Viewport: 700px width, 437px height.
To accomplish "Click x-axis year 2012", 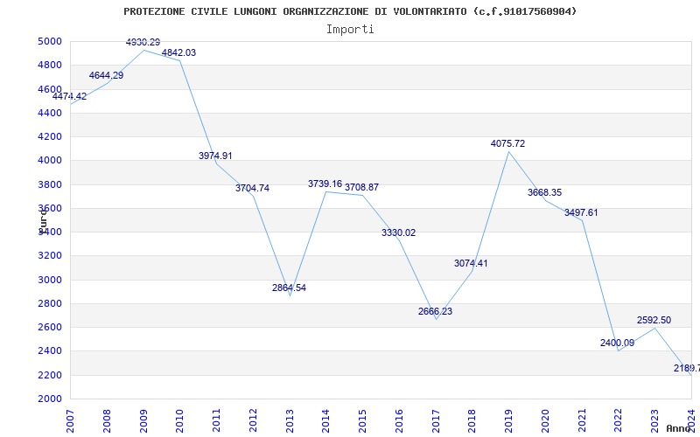I will [253, 421].
